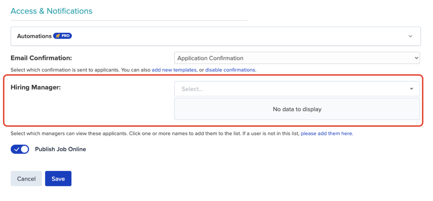Click into the Hiring Manager Select field
Image resolution: width=433 pixels, height=201 pixels.
tap(297, 89)
